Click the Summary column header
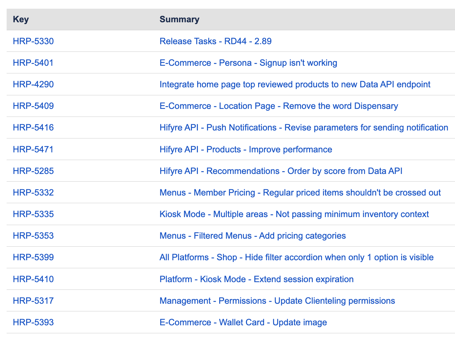The image size is (455, 350). tap(179, 19)
